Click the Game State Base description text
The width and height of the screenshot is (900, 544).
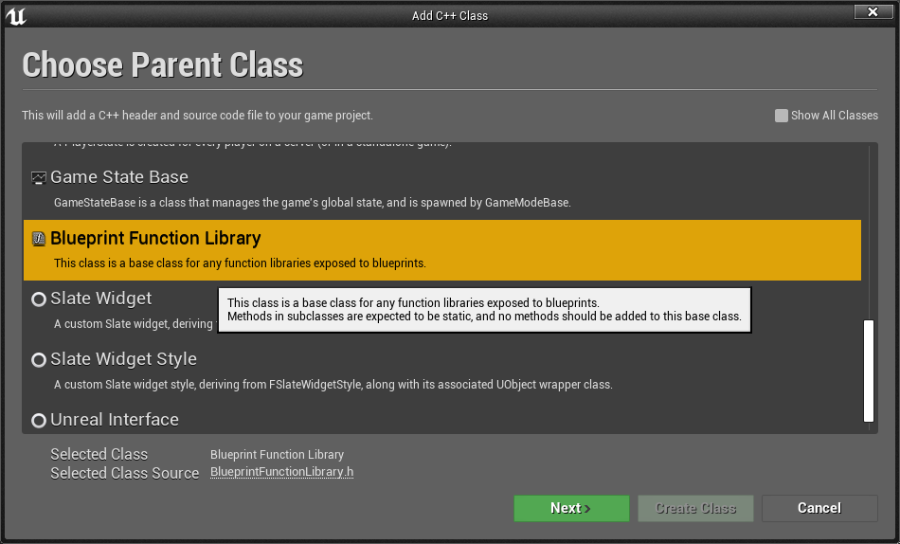pyautogui.click(x=312, y=203)
